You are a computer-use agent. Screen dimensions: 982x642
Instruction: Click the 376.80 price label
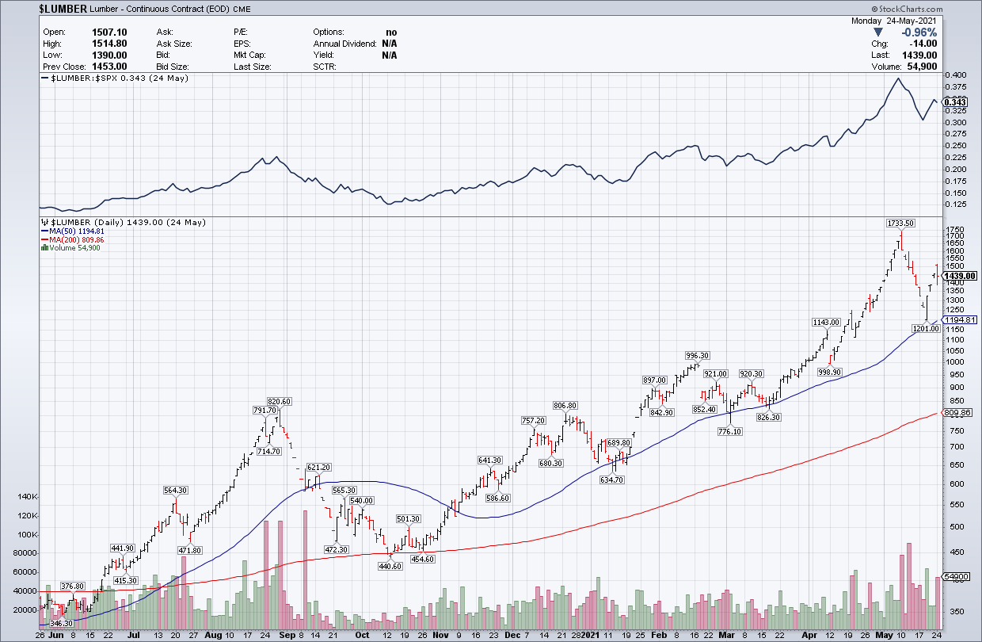tap(74, 587)
